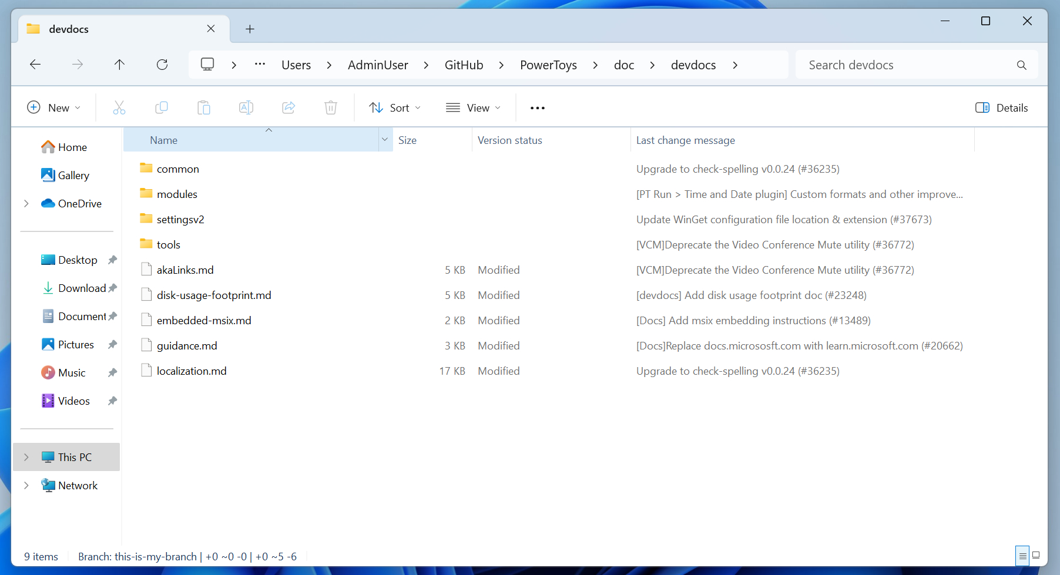Image resolution: width=1060 pixels, height=575 pixels.
Task: Go up one folder level
Action: coord(119,65)
